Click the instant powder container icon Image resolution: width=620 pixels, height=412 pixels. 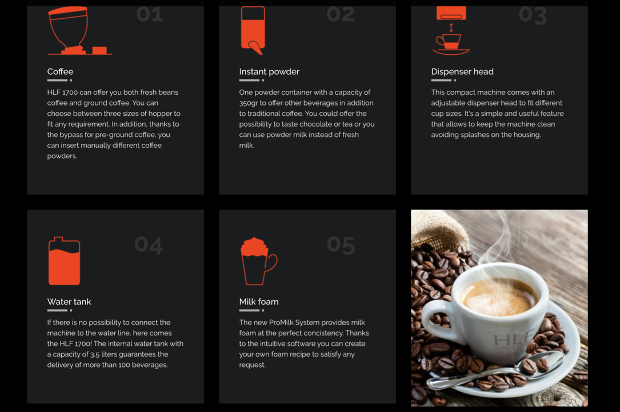(253, 30)
